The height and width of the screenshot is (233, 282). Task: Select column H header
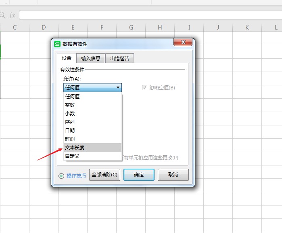tap(160, 28)
